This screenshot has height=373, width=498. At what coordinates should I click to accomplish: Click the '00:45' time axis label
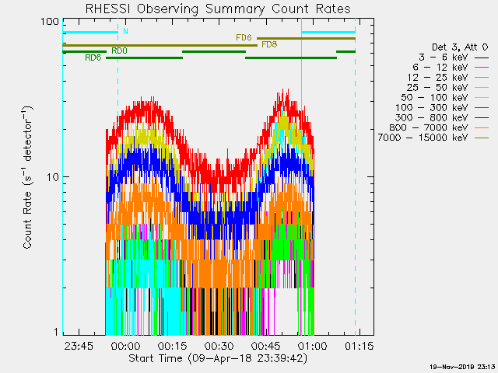(266, 346)
